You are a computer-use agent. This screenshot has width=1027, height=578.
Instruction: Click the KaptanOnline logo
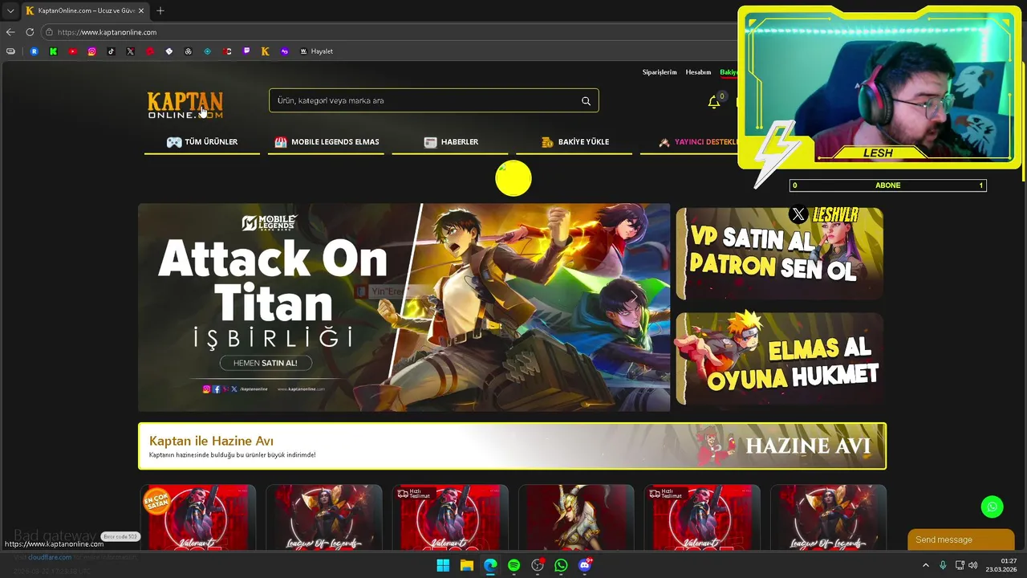(185, 105)
